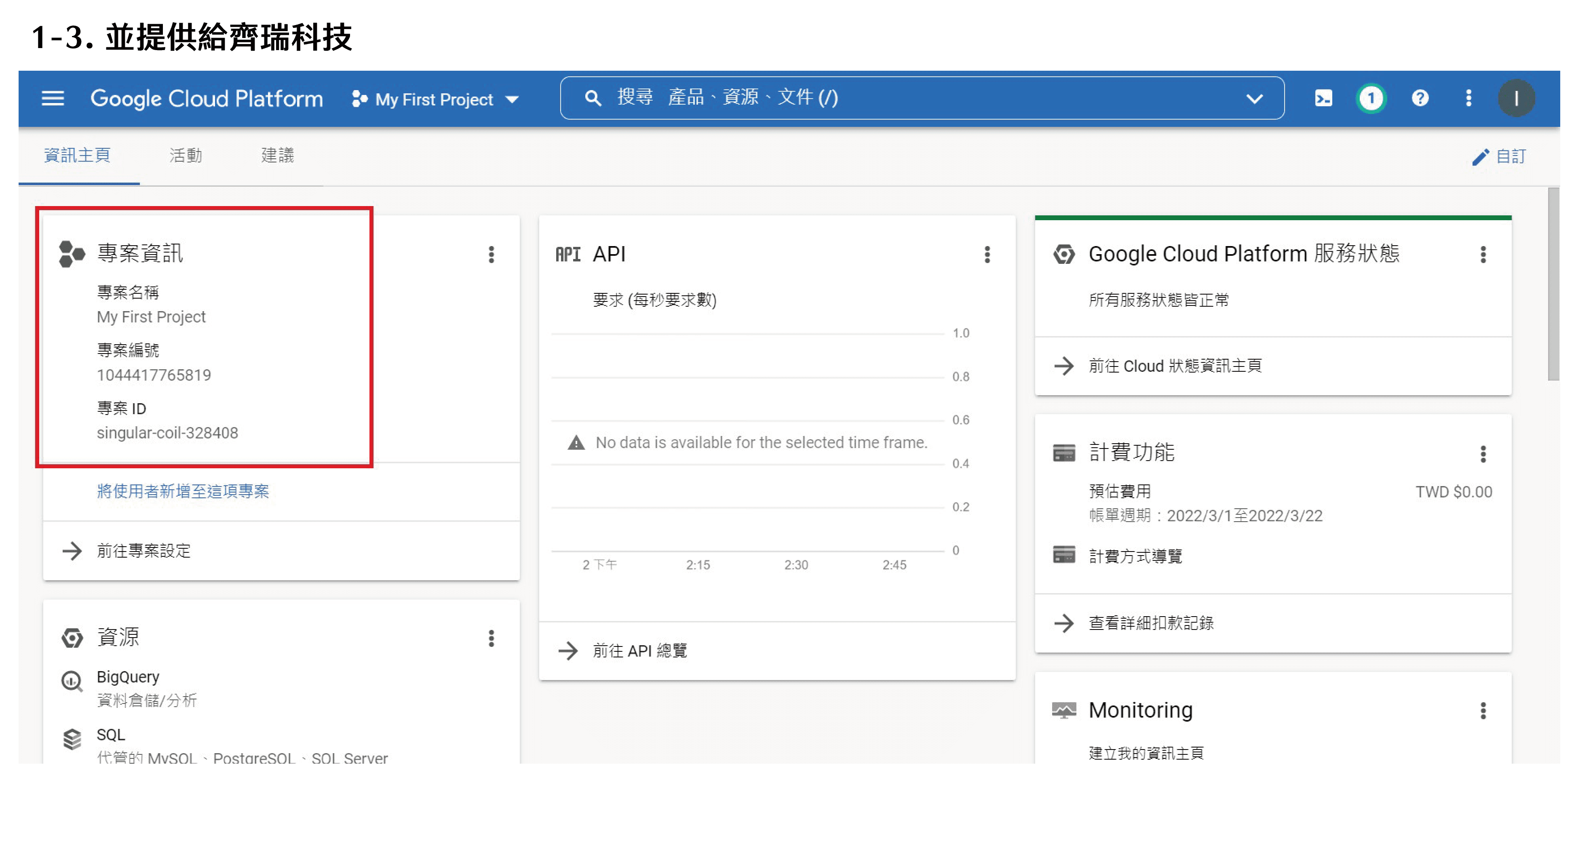Click the API card icon
This screenshot has height=857, width=1576.
click(568, 254)
